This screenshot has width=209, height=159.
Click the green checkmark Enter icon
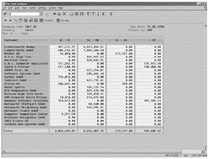5,14
